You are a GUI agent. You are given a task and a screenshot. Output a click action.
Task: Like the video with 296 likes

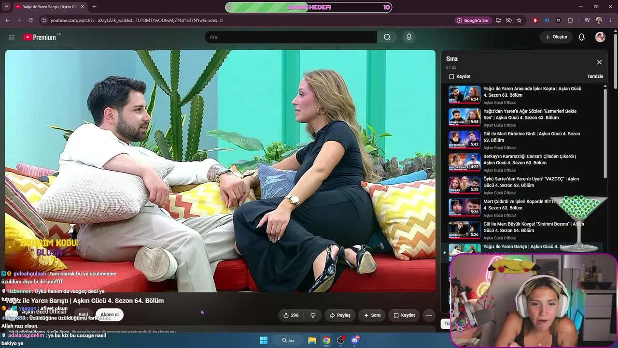tap(291, 315)
